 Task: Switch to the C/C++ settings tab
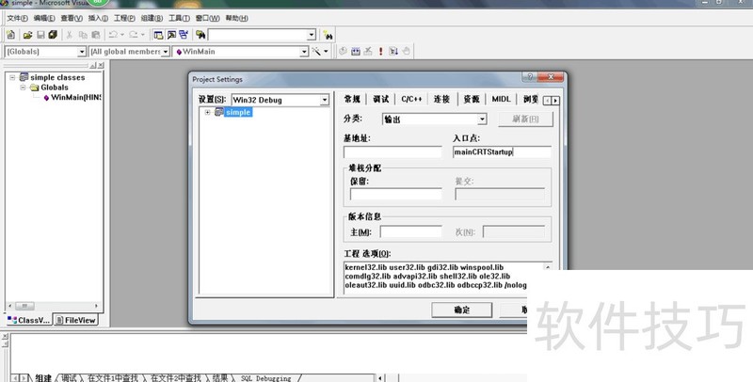click(x=411, y=99)
